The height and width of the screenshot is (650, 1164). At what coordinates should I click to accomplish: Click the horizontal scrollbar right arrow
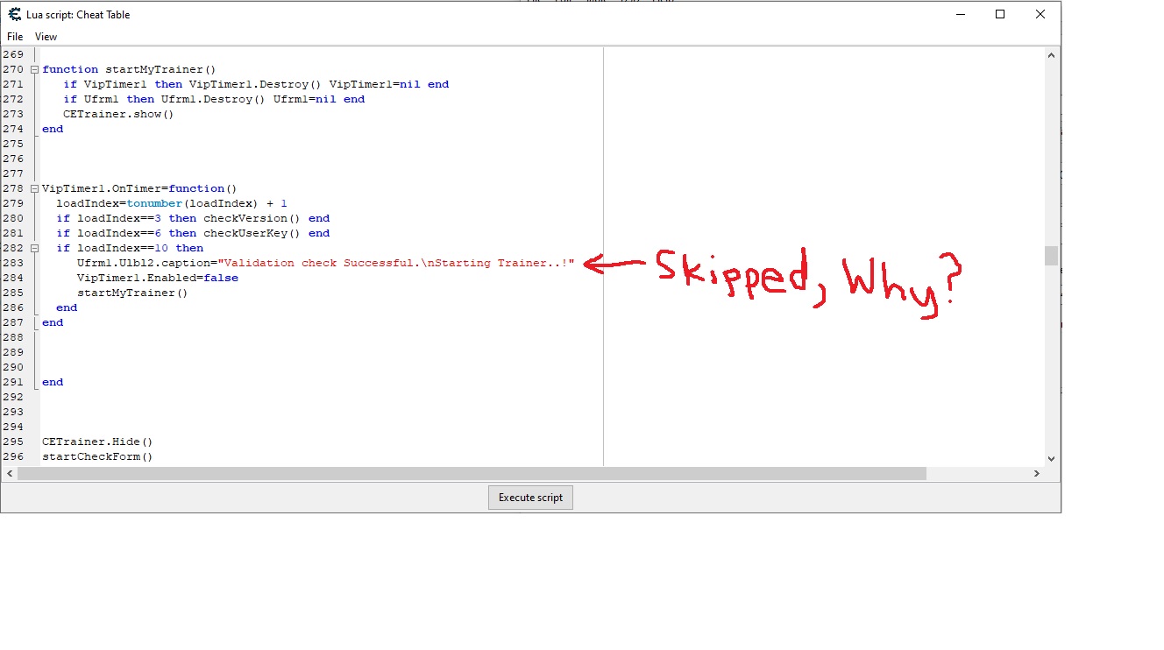pyautogui.click(x=1036, y=473)
